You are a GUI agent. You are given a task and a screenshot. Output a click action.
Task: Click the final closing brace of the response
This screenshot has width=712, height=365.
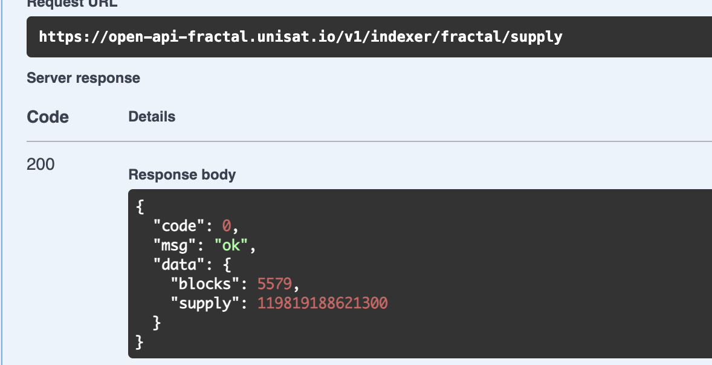(x=140, y=342)
